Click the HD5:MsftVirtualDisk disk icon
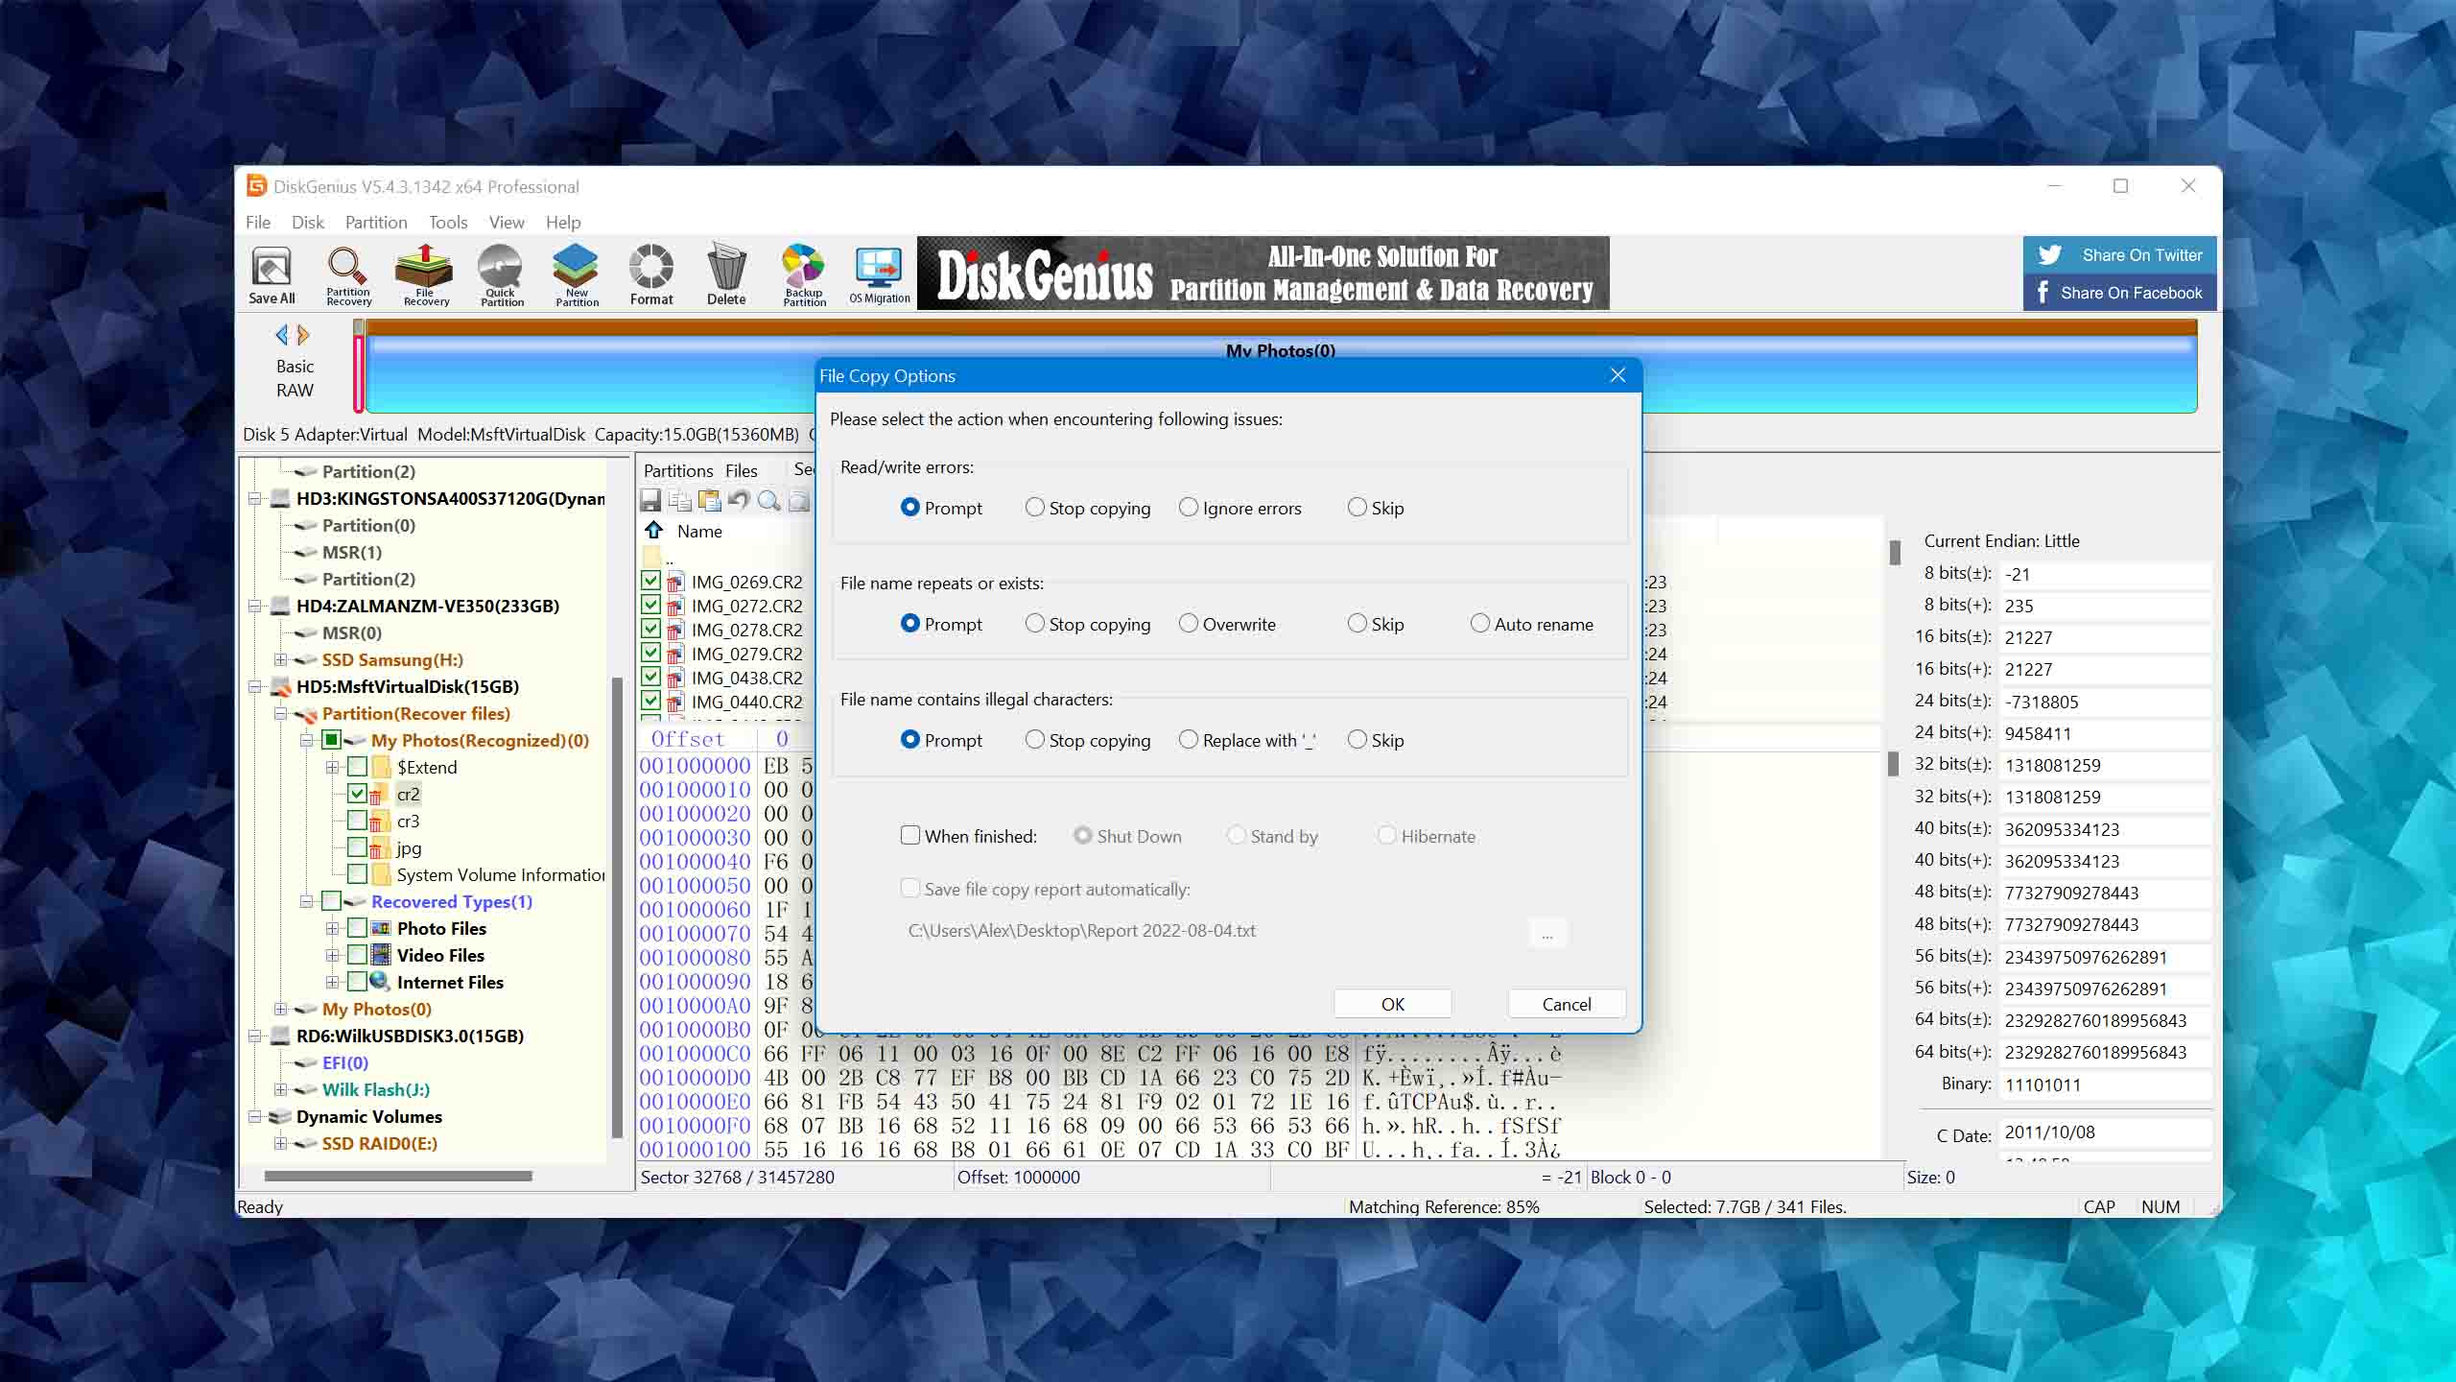2456x1382 pixels. coord(281,687)
